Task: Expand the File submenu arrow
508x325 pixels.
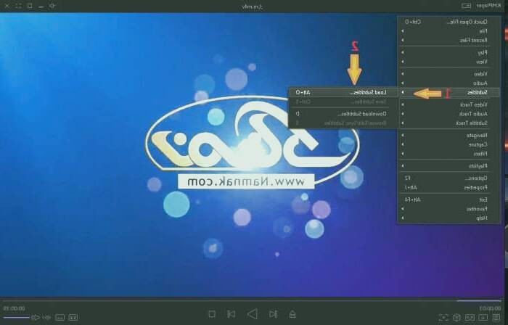Action: pyautogui.click(x=402, y=31)
